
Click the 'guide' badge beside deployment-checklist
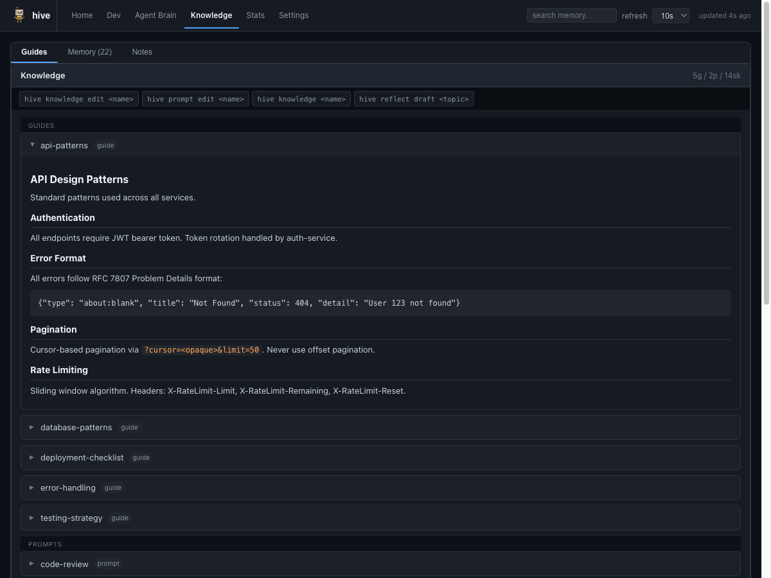tap(141, 457)
